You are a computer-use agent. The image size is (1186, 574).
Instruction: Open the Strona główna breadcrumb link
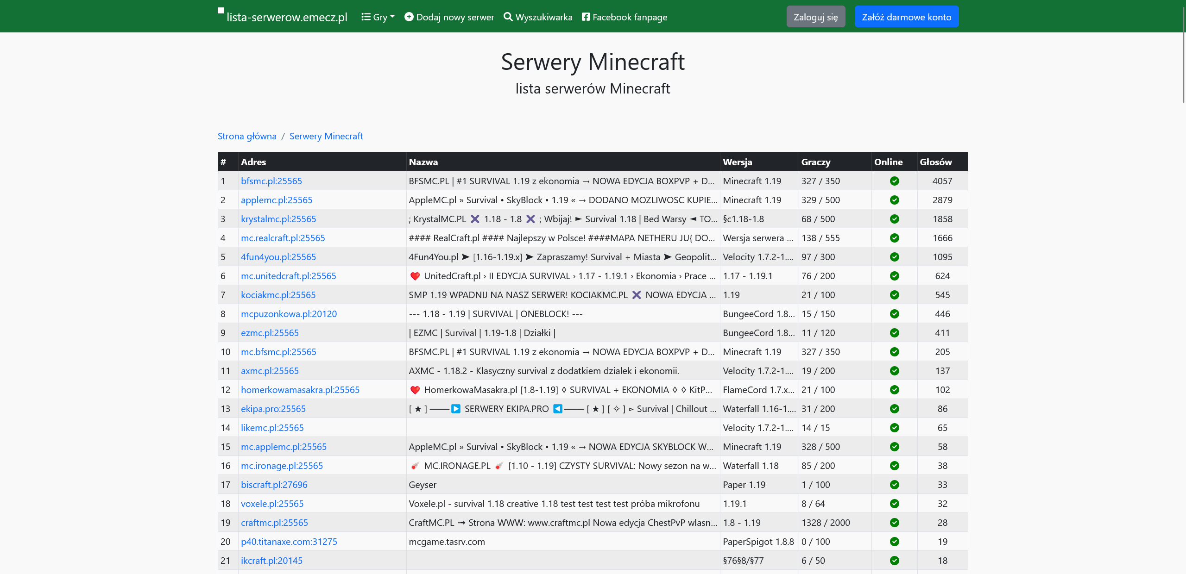coord(247,136)
